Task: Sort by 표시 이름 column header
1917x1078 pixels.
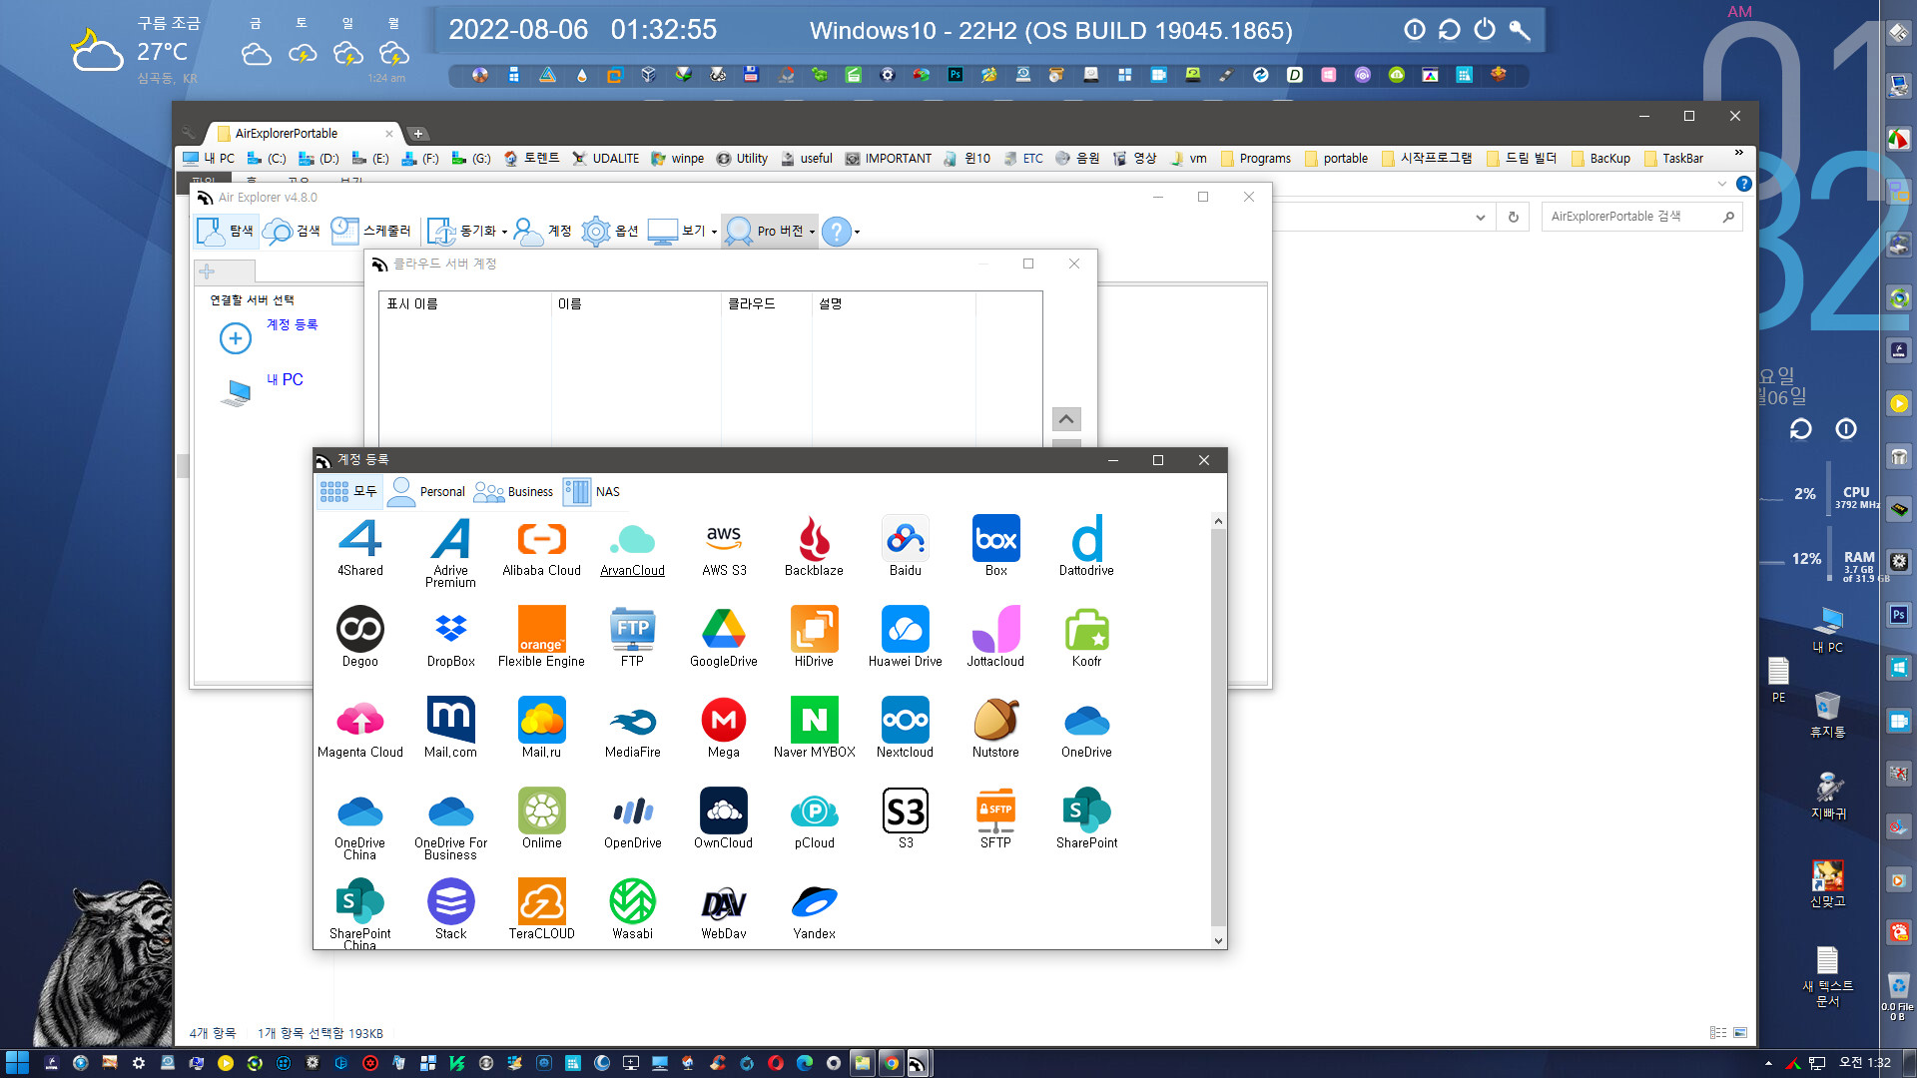Action: pyautogui.click(x=465, y=303)
